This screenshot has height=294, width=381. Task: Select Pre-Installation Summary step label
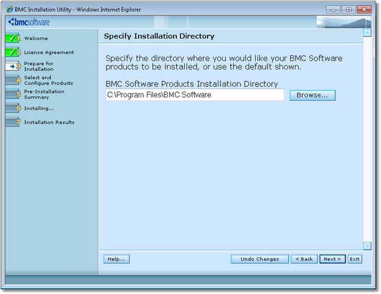[x=44, y=94]
